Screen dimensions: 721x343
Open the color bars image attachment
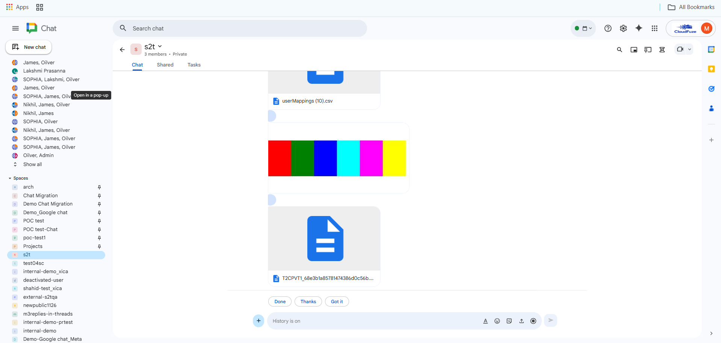click(337, 158)
